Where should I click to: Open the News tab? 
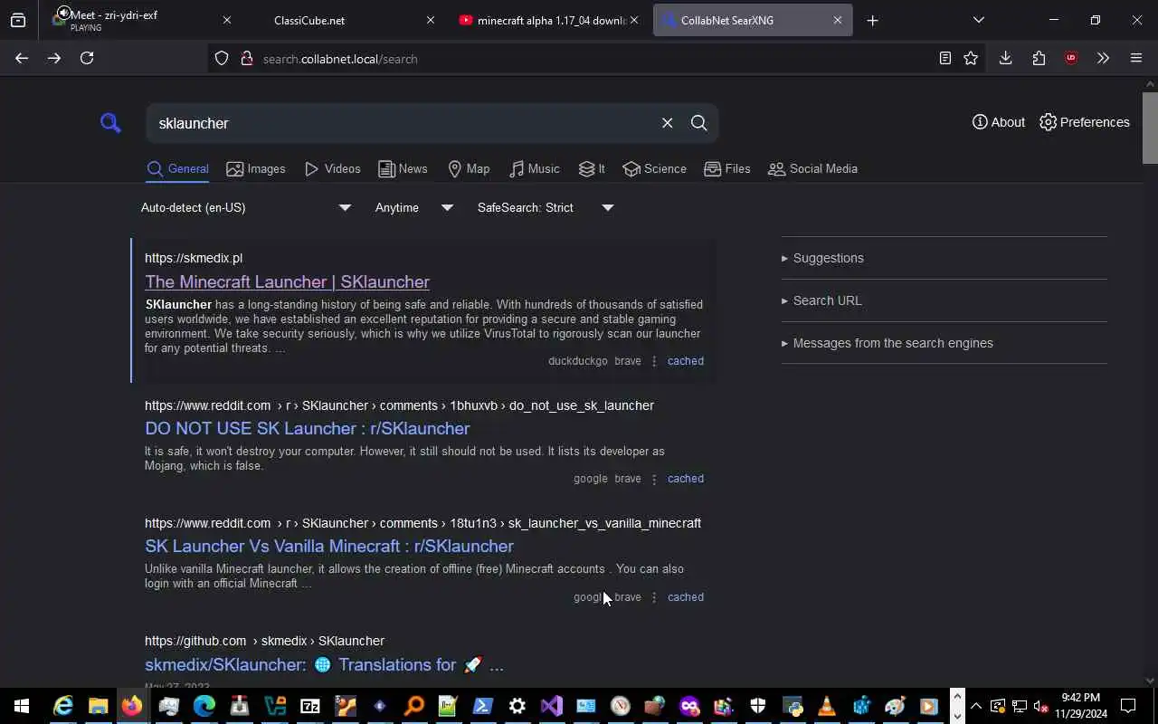403,169
